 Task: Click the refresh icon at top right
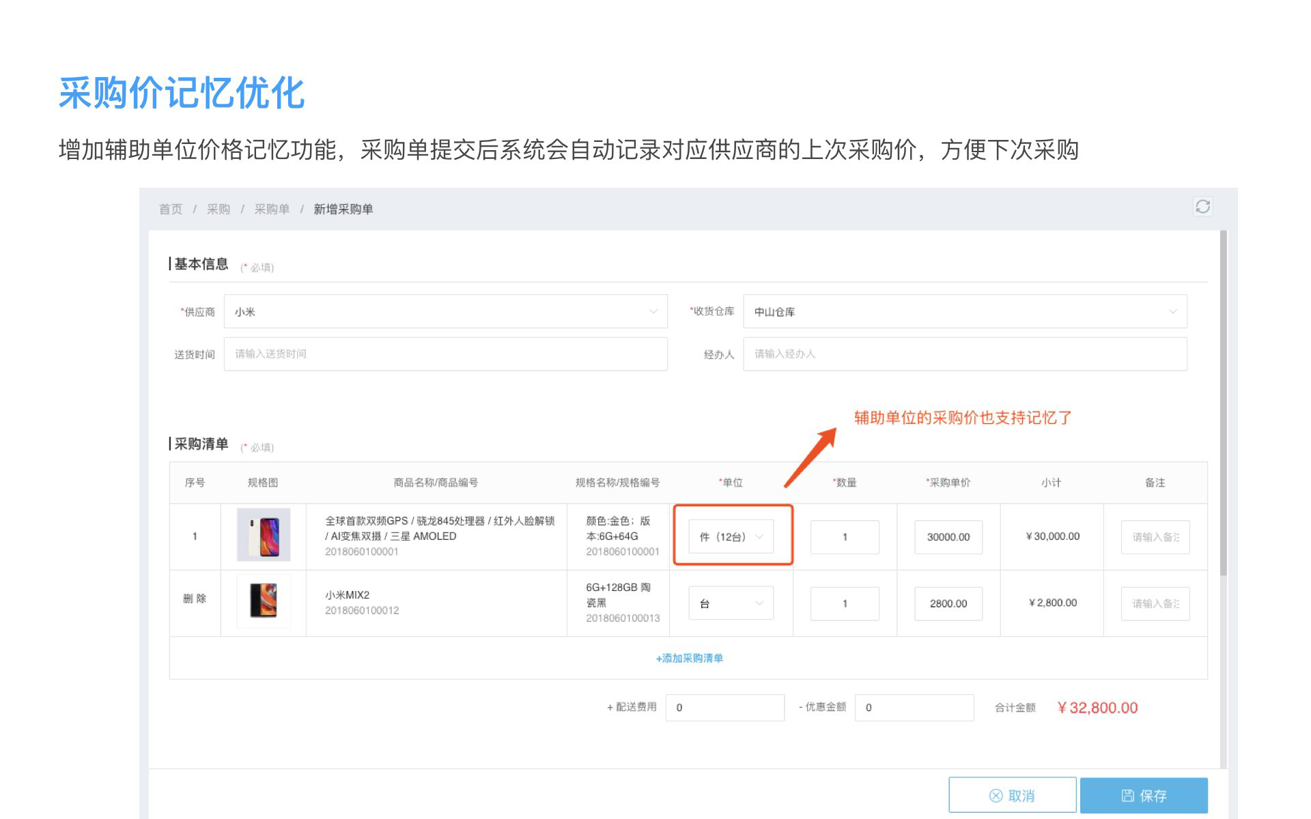coord(1202,206)
